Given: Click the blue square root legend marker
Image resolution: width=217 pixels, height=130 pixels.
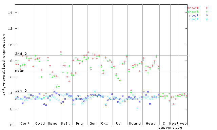Looking at the screenshot, I should pos(206,16).
